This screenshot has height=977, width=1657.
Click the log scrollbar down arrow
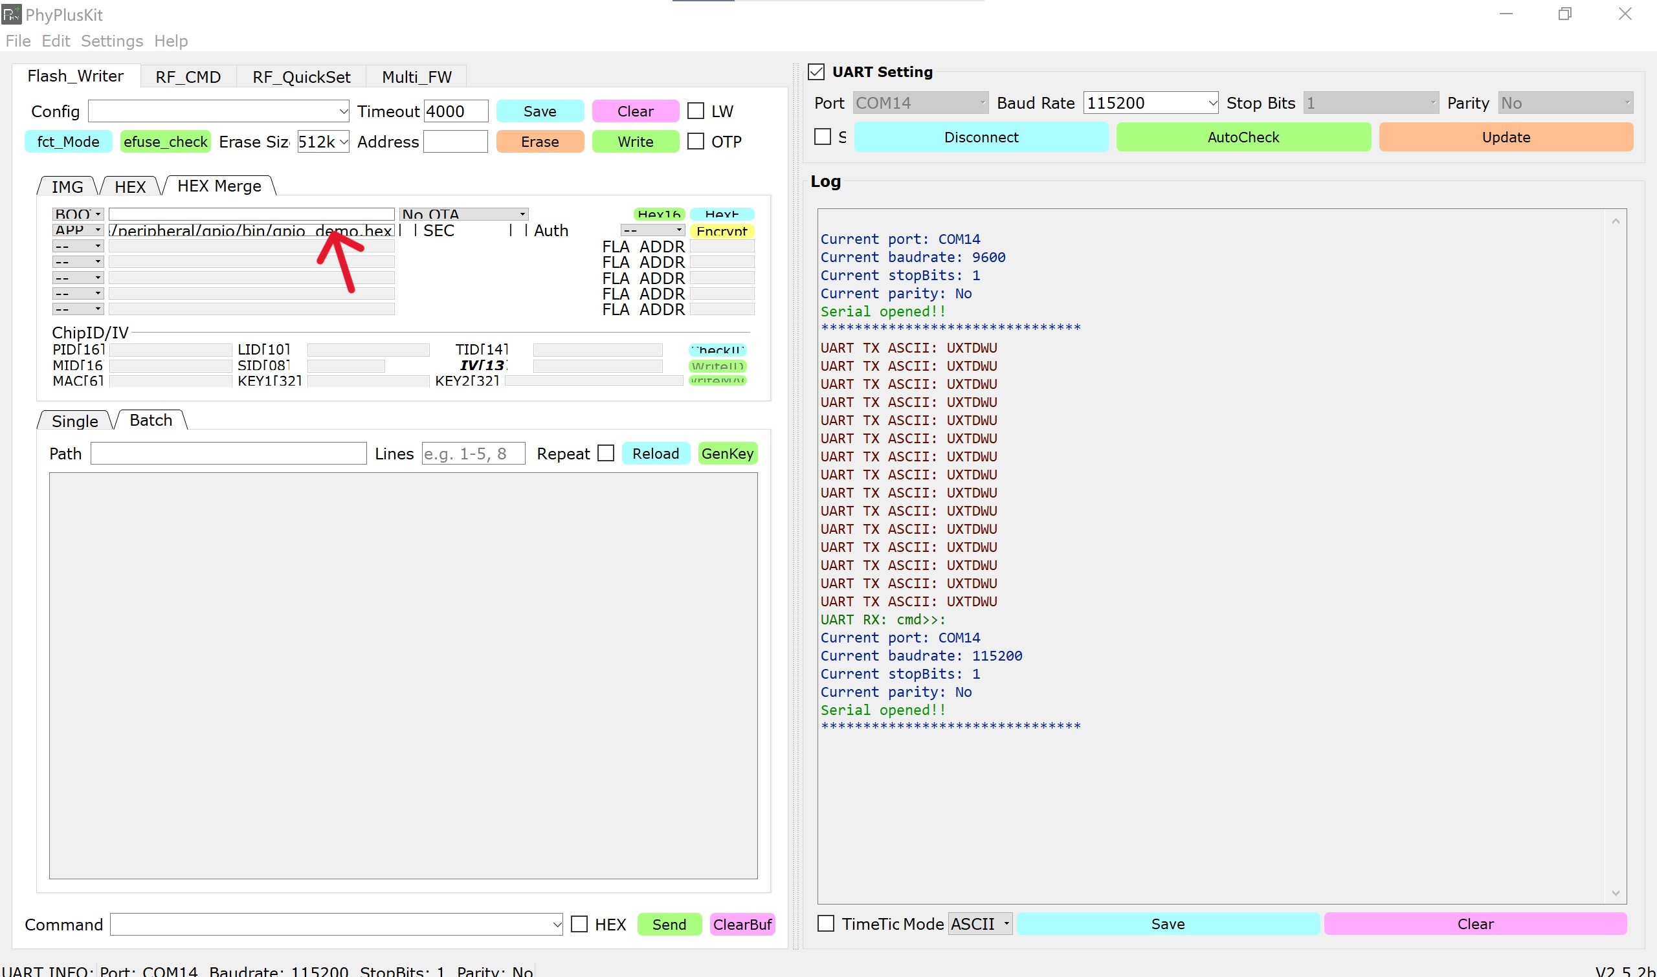click(1616, 893)
